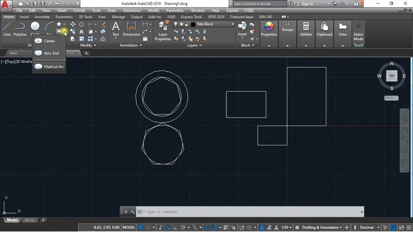Image resolution: width=413 pixels, height=232 pixels.
Task: Click the Text tool
Action: 116,29
